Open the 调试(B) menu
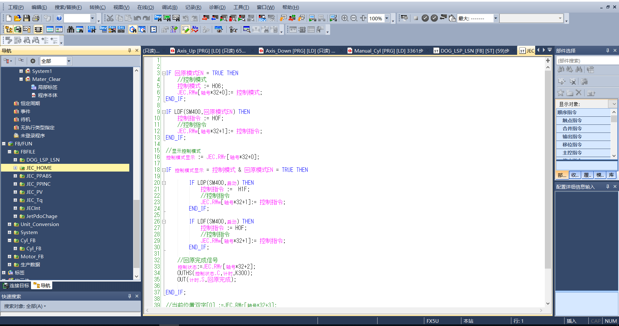 pyautogui.click(x=169, y=7)
